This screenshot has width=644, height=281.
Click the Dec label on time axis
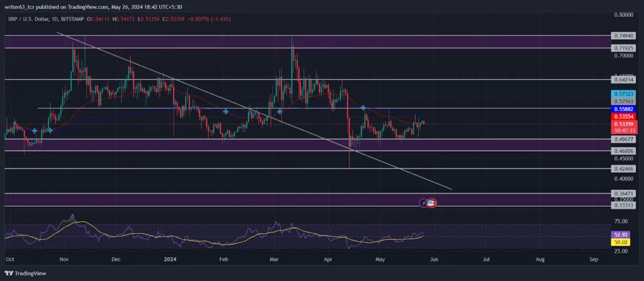(116, 260)
